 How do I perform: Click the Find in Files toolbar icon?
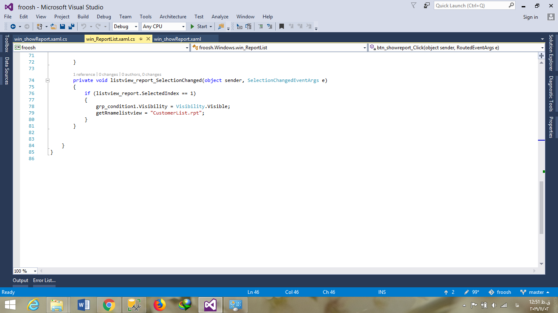pos(221,26)
